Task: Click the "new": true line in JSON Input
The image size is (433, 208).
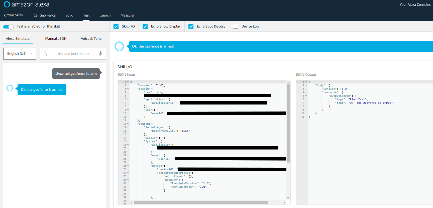Action: click(x=154, y=92)
